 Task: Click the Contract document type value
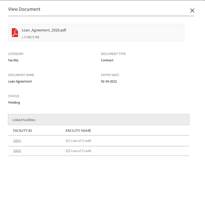[107, 60]
